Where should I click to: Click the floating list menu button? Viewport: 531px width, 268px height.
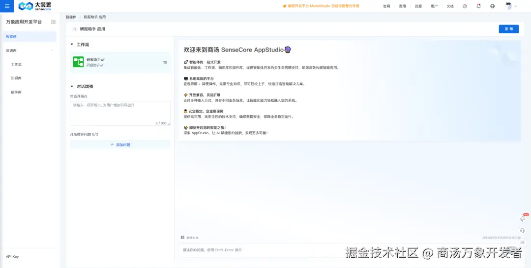pos(523,243)
